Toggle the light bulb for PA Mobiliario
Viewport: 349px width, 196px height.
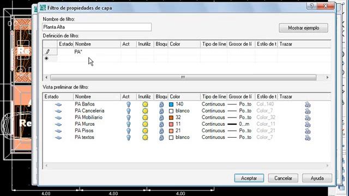(129, 118)
